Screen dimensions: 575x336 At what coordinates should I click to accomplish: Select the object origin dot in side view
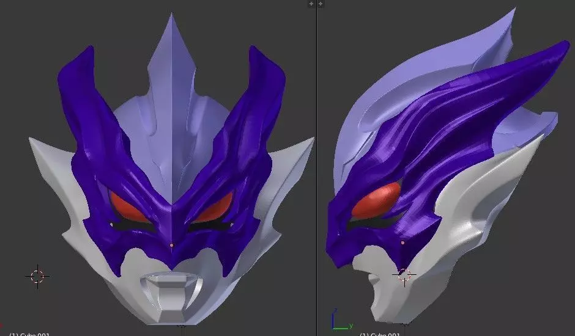click(x=402, y=243)
